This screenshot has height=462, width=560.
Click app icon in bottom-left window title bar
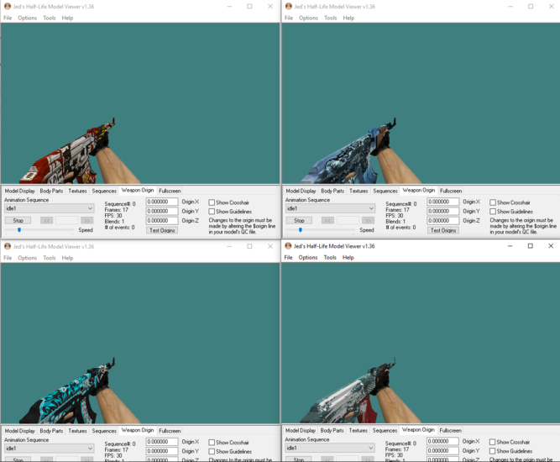point(8,246)
